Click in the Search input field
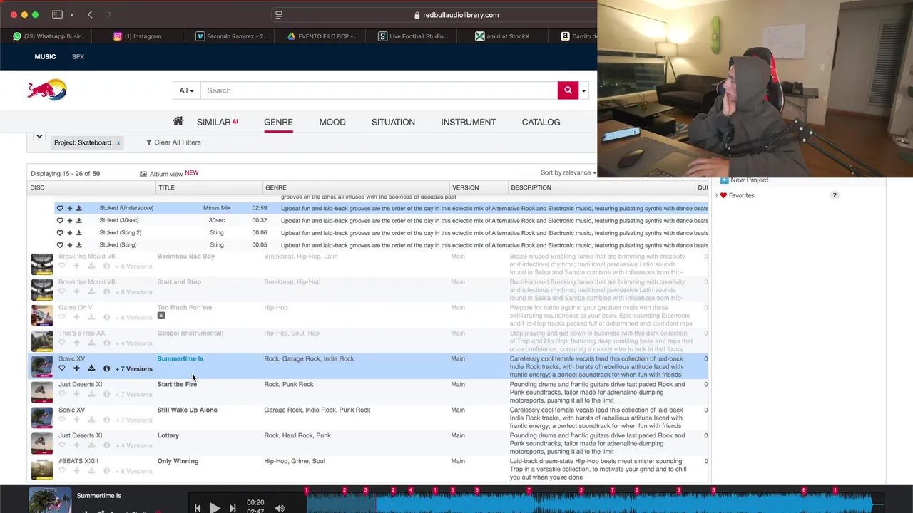This screenshot has width=913, height=513. (379, 90)
